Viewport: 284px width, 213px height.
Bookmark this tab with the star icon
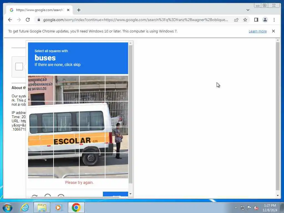[245, 20]
